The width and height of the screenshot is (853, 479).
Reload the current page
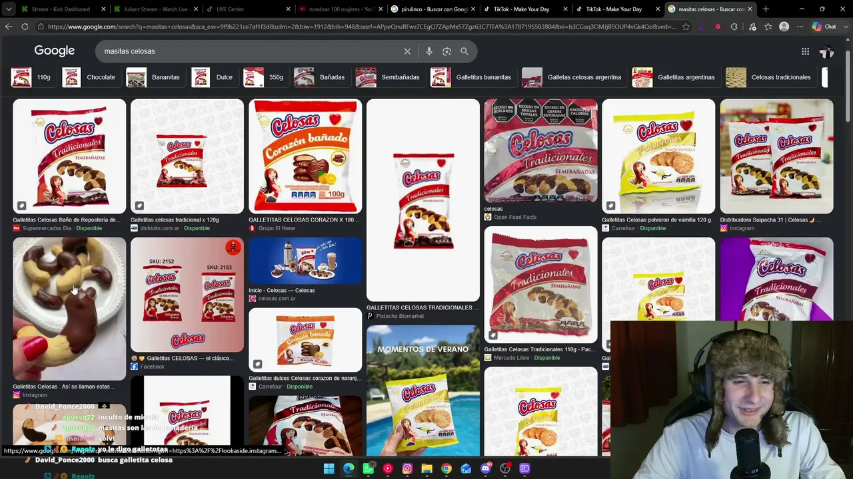(x=25, y=27)
